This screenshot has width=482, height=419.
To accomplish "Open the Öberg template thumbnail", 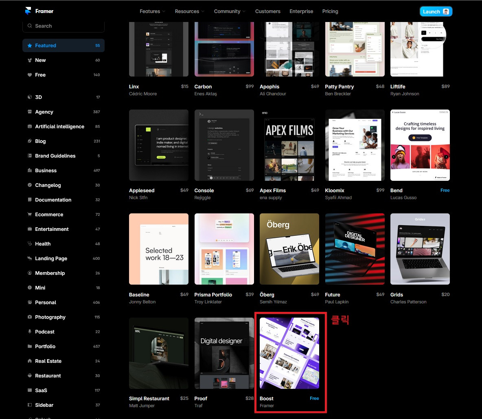I will [289, 249].
